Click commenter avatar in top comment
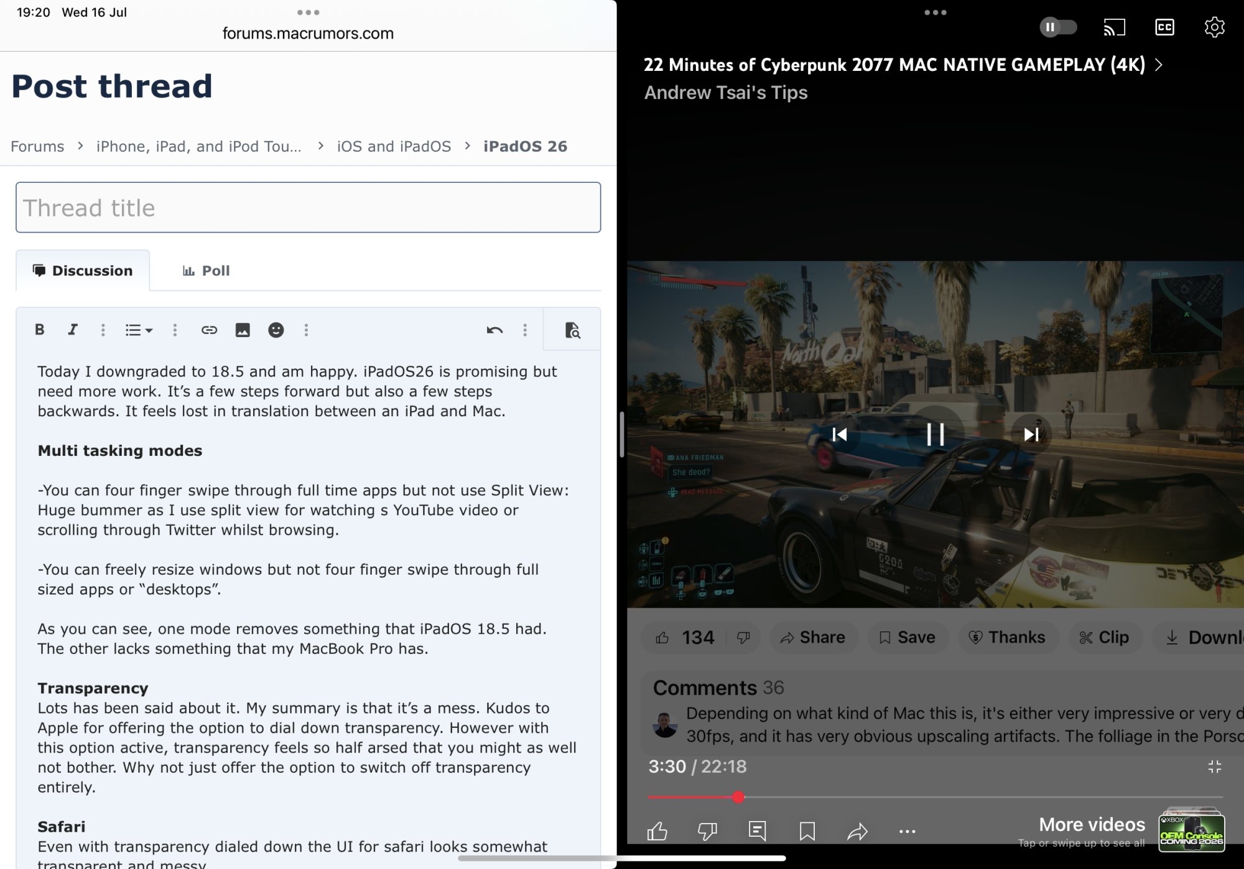Viewport: 1244px width, 869px height. (665, 725)
